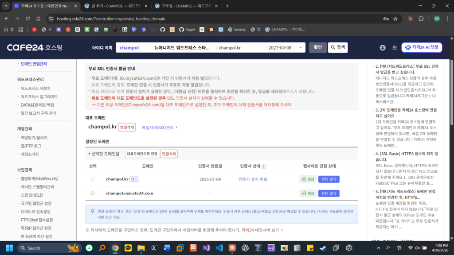454x255 pixels.
Task: Expand the account ID list dropdown arrow
Action: (301, 48)
